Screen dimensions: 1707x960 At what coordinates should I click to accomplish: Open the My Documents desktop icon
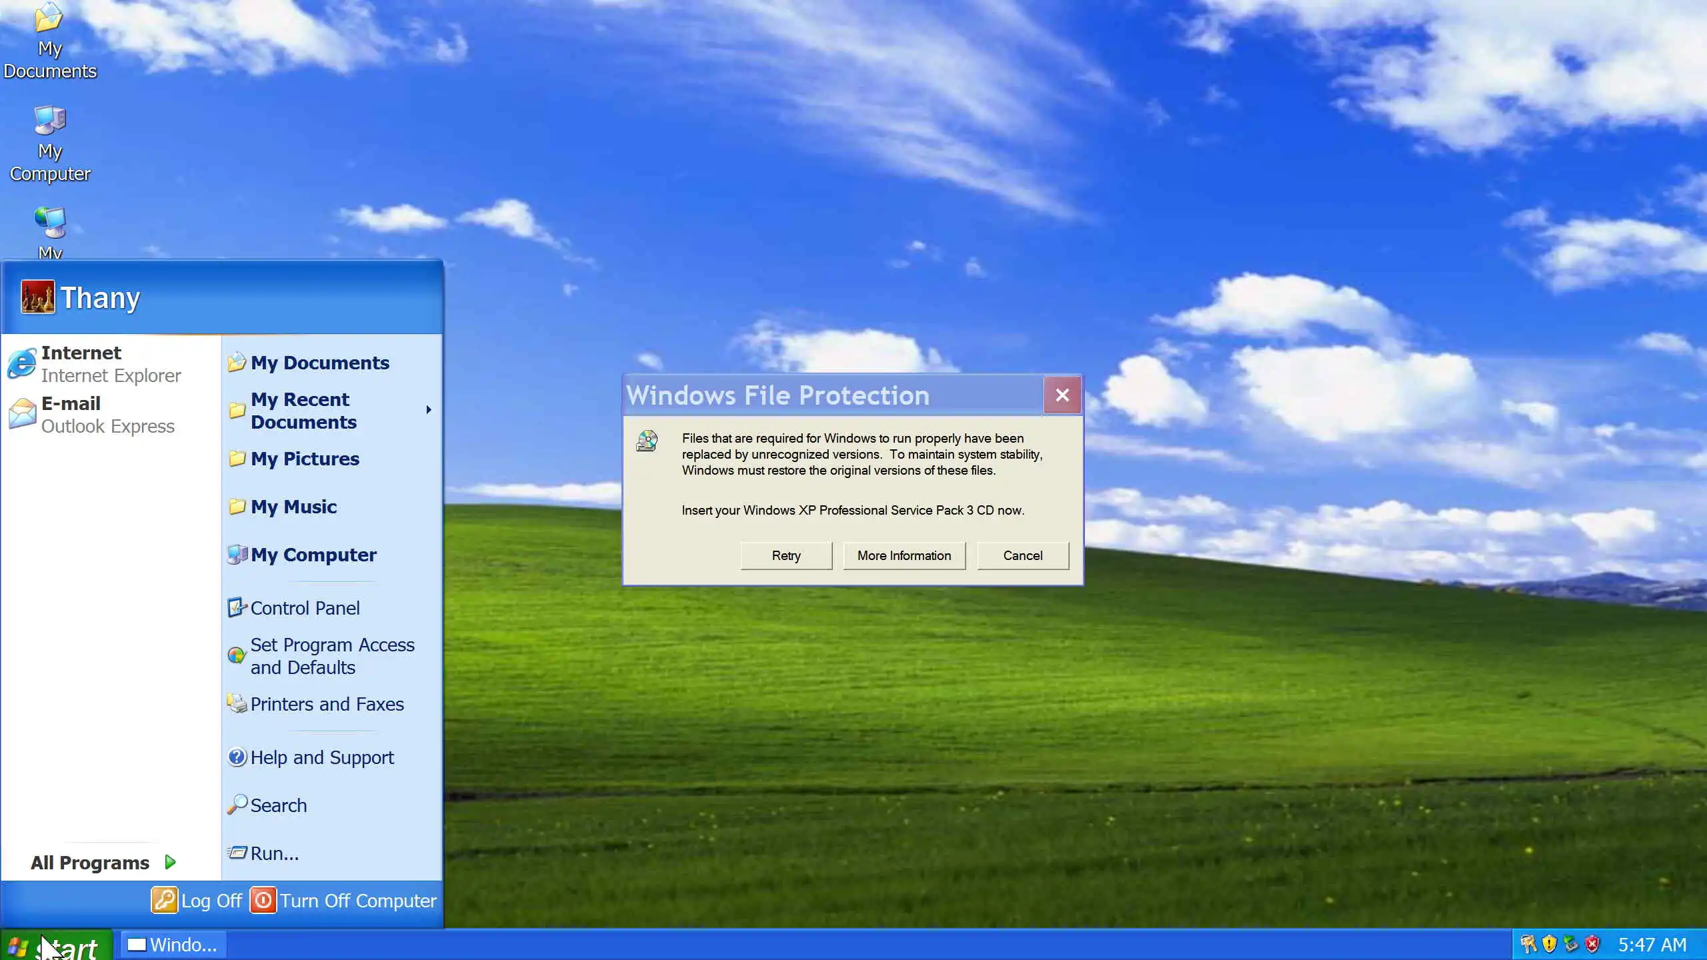[x=49, y=19]
